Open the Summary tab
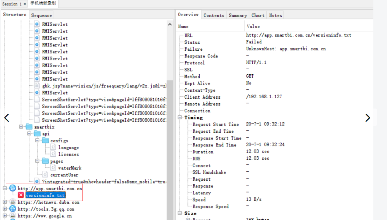This screenshot has height=220, width=387. coord(238,15)
